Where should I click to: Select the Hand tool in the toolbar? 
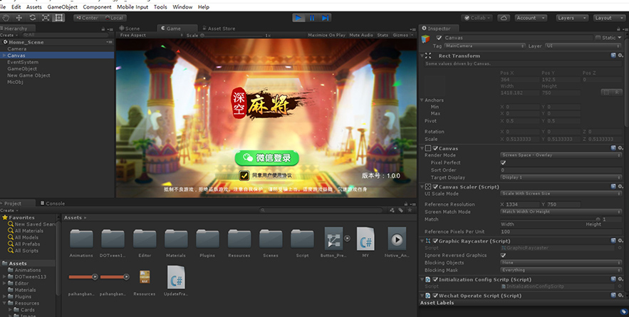click(x=6, y=17)
